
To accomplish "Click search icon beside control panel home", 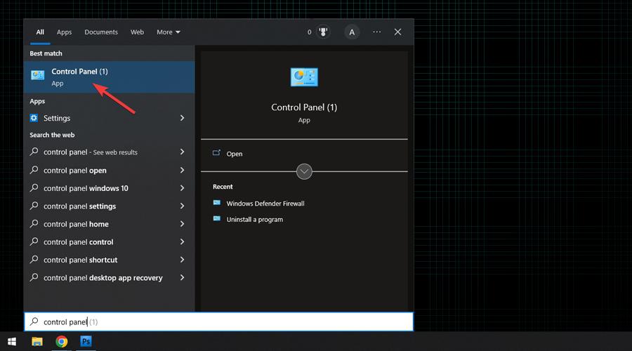I will pos(34,224).
